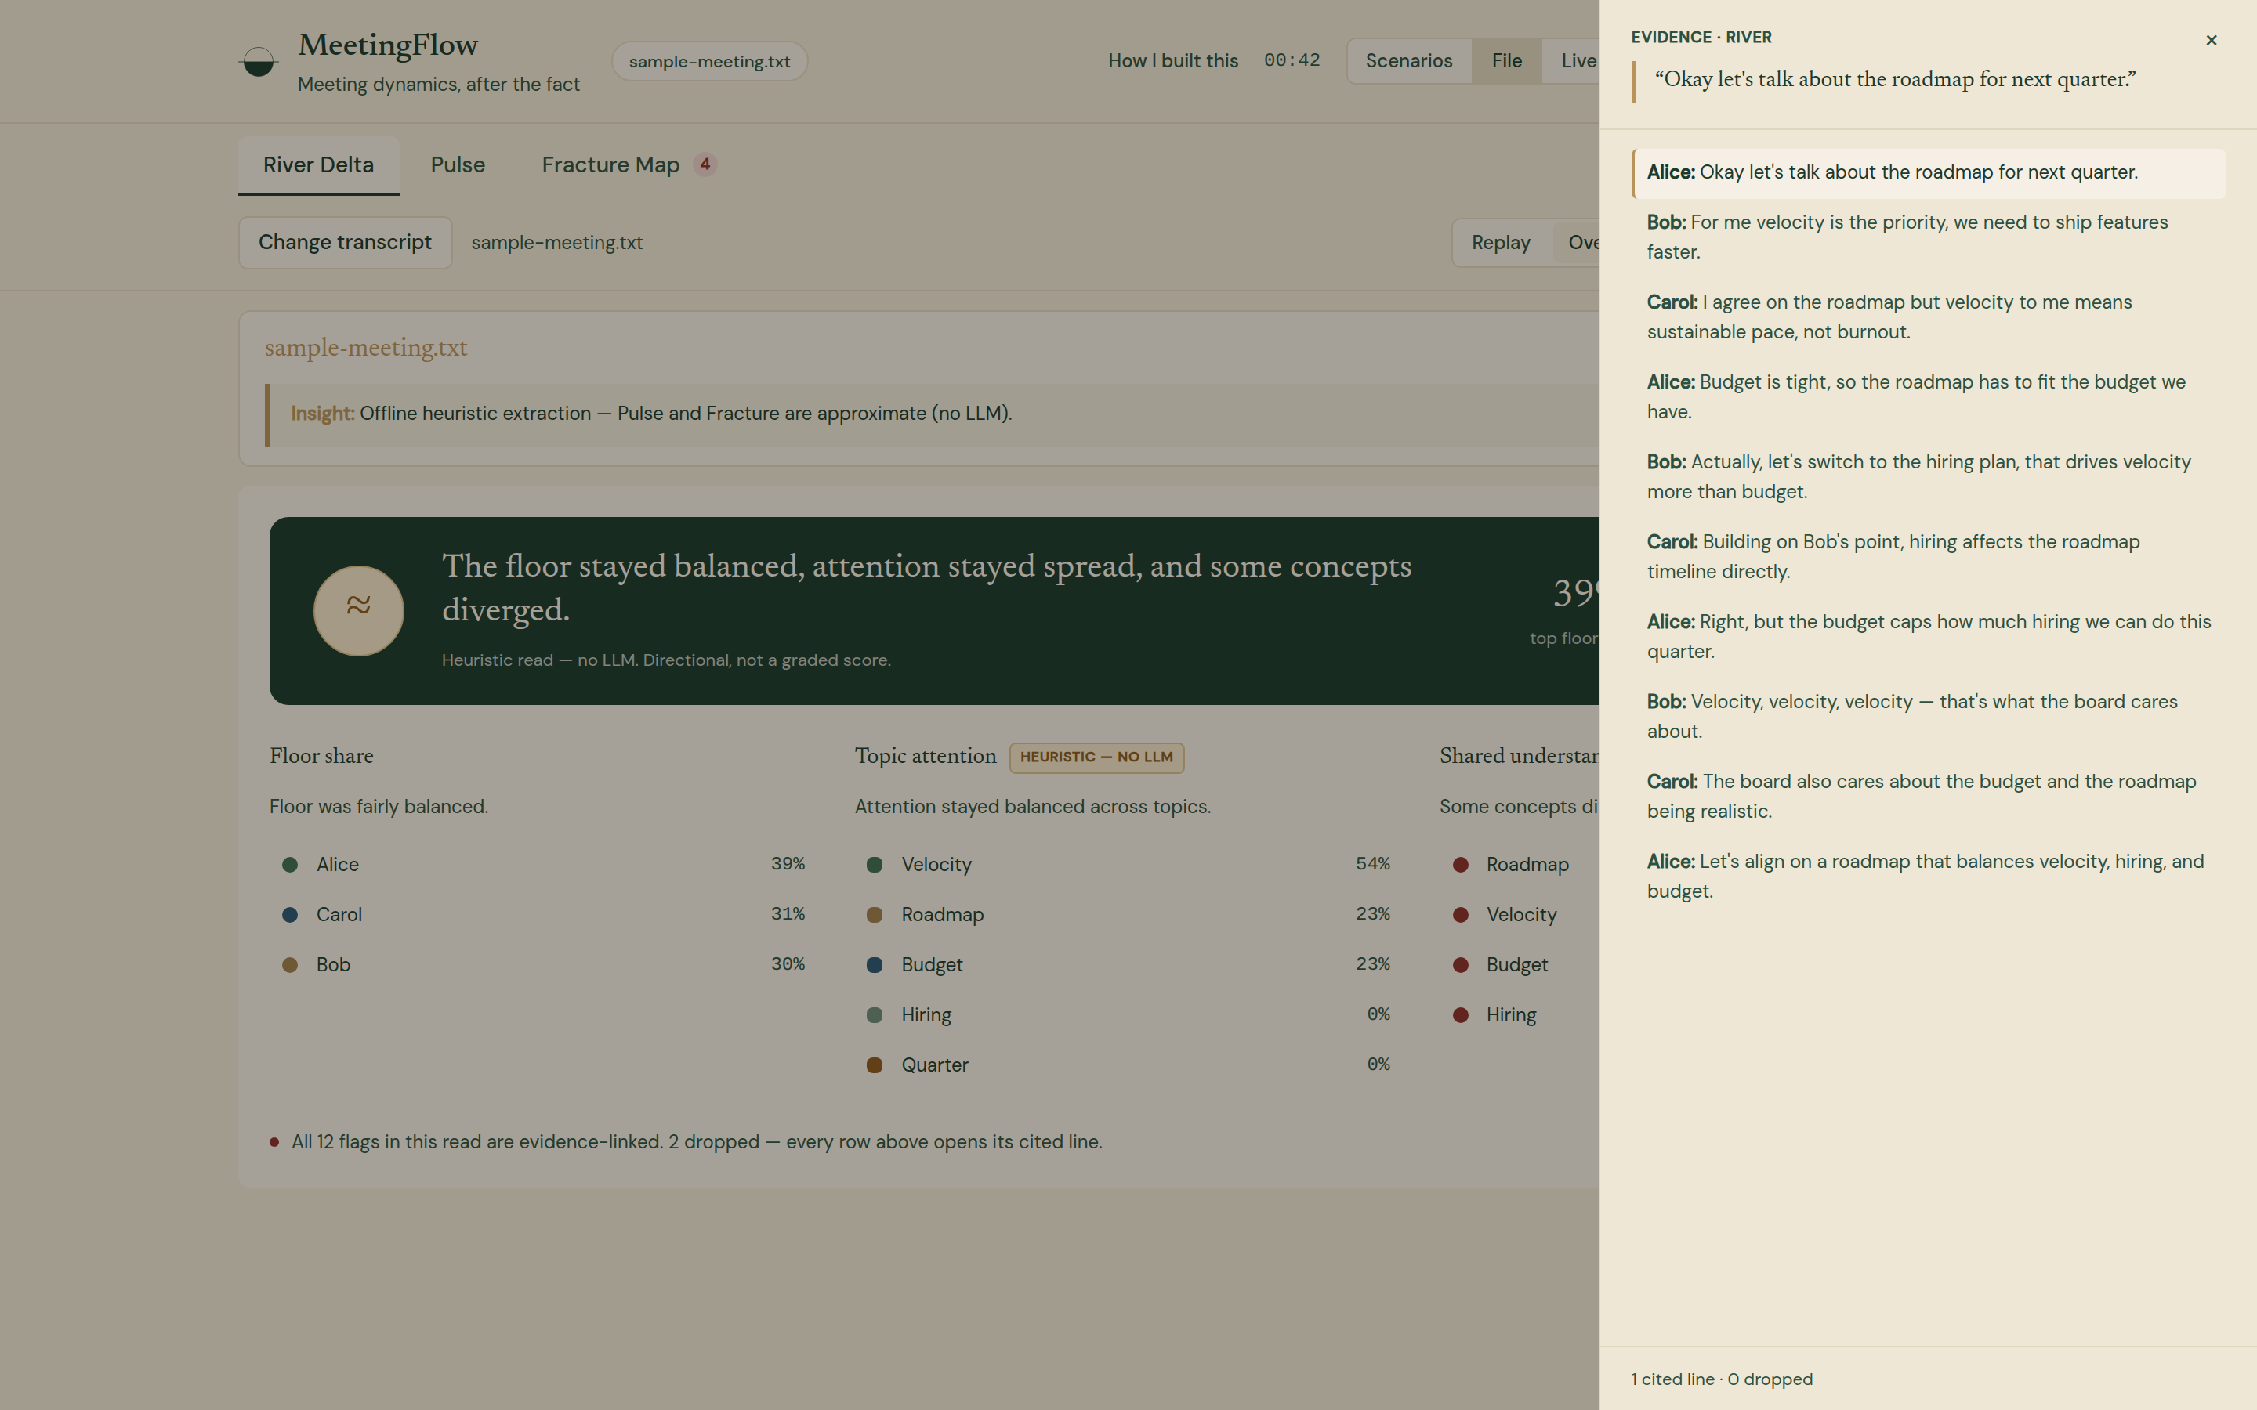Open Carol's floor share row

coord(543,915)
